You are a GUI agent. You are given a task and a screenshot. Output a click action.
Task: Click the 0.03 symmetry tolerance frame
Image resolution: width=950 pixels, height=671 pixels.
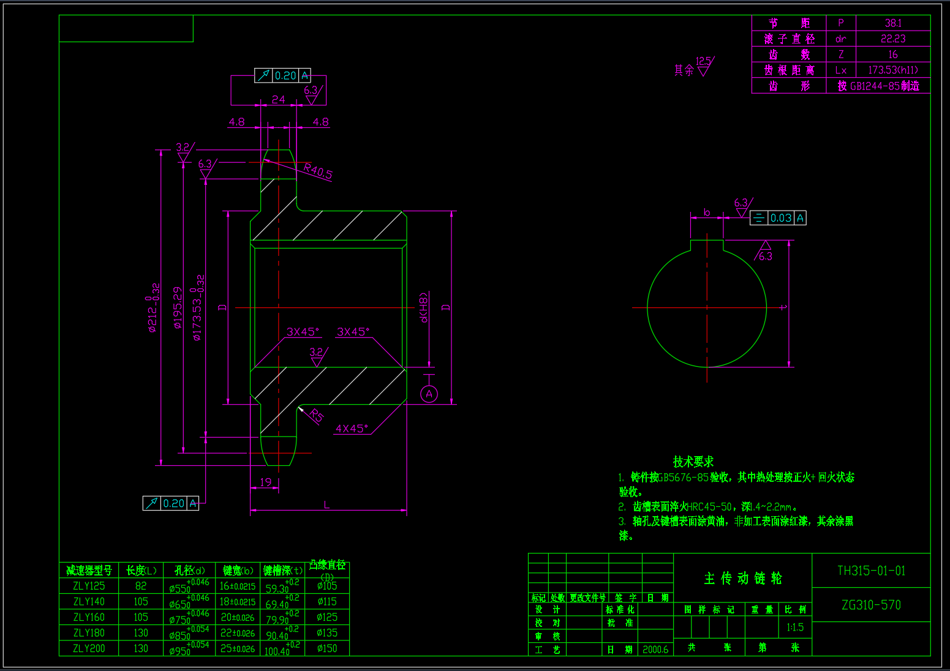point(778,218)
